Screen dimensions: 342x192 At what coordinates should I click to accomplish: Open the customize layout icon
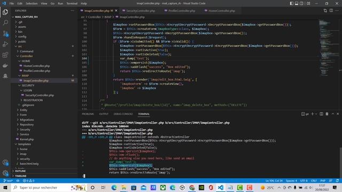tap(308, 4)
